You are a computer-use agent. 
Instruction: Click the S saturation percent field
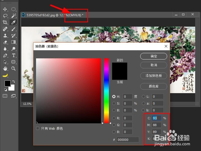click(x=128, y=103)
